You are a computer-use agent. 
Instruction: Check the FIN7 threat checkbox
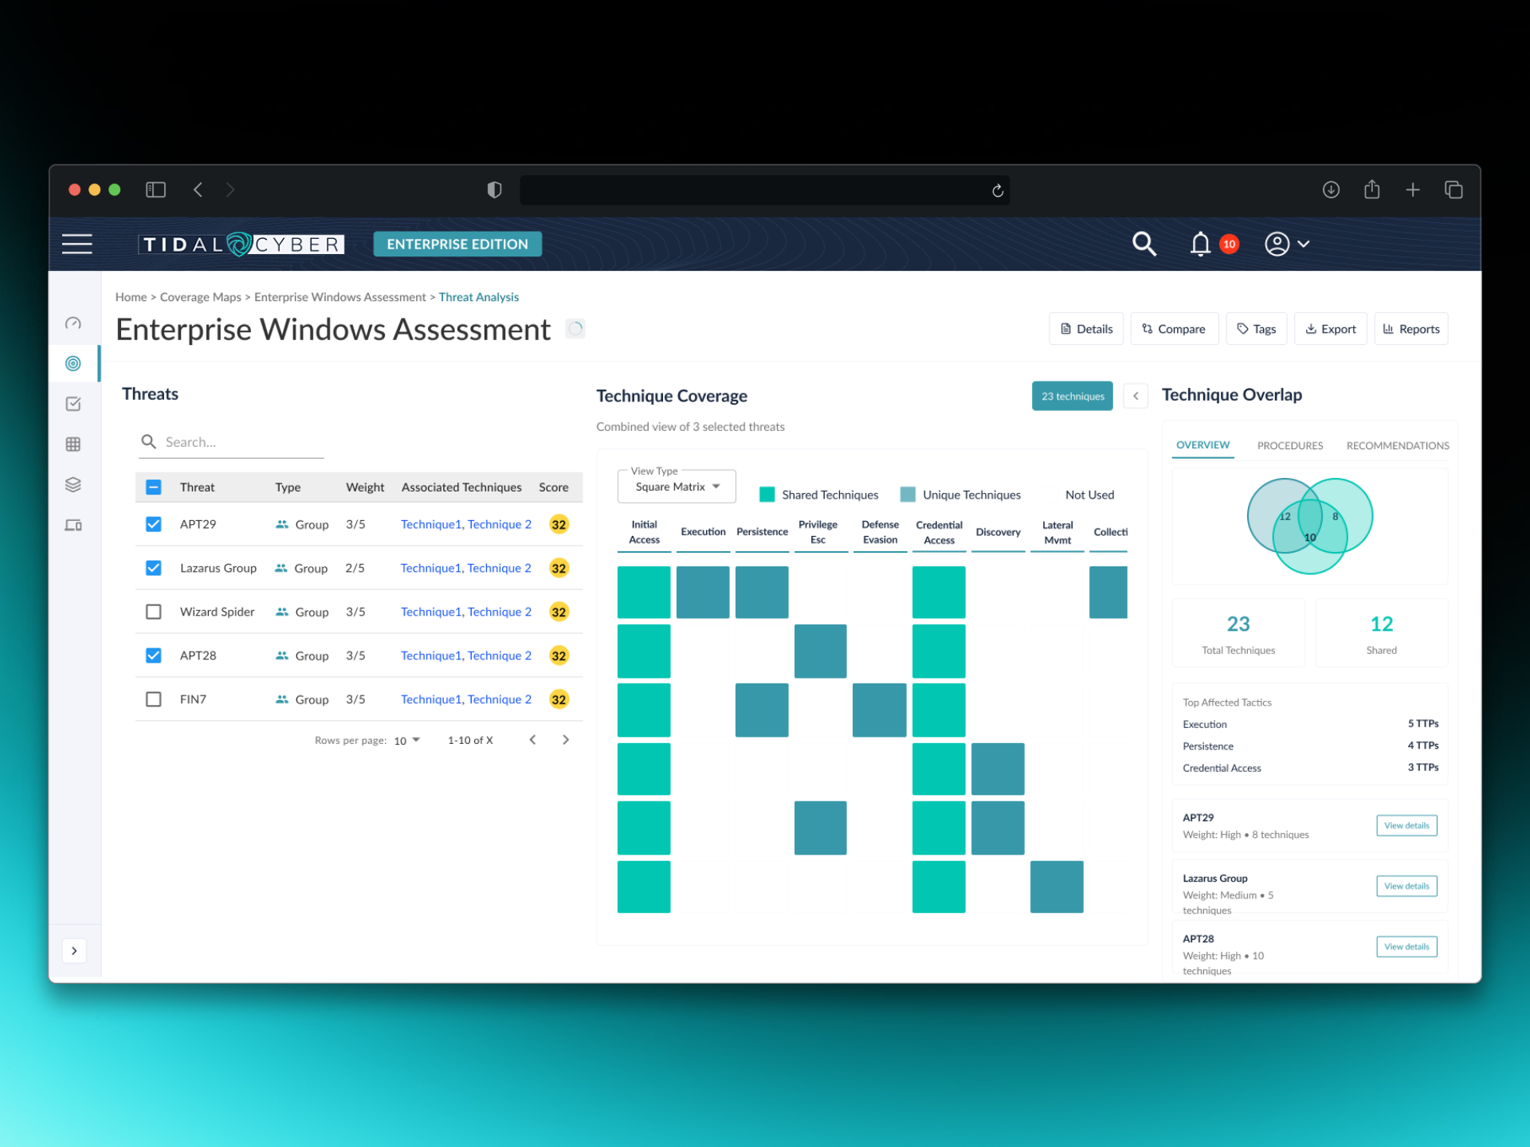tap(154, 699)
